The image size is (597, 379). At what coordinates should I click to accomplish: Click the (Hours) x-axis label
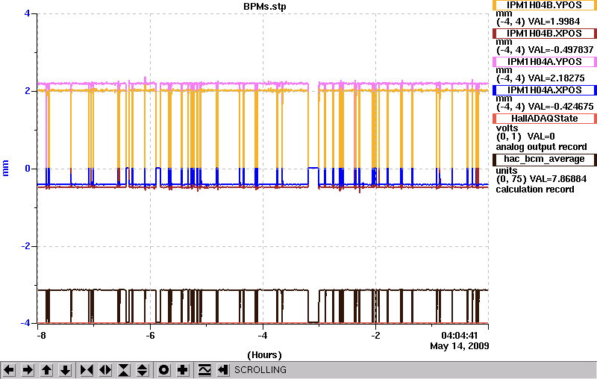pos(265,355)
